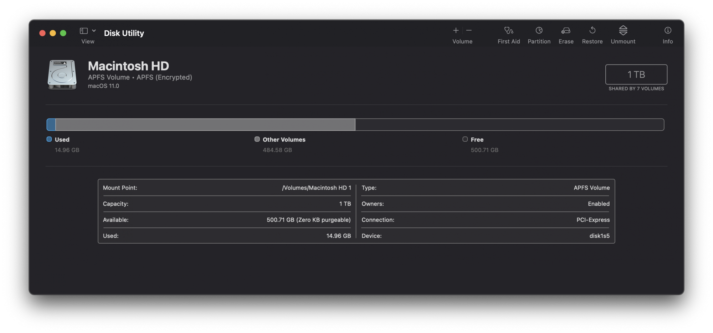
Task: Click the Device: label
Action: point(371,236)
